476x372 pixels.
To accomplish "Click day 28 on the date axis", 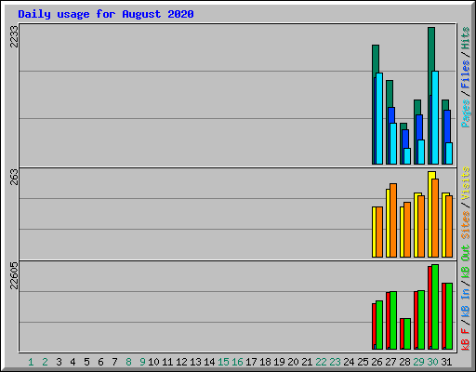I will (x=404, y=362).
